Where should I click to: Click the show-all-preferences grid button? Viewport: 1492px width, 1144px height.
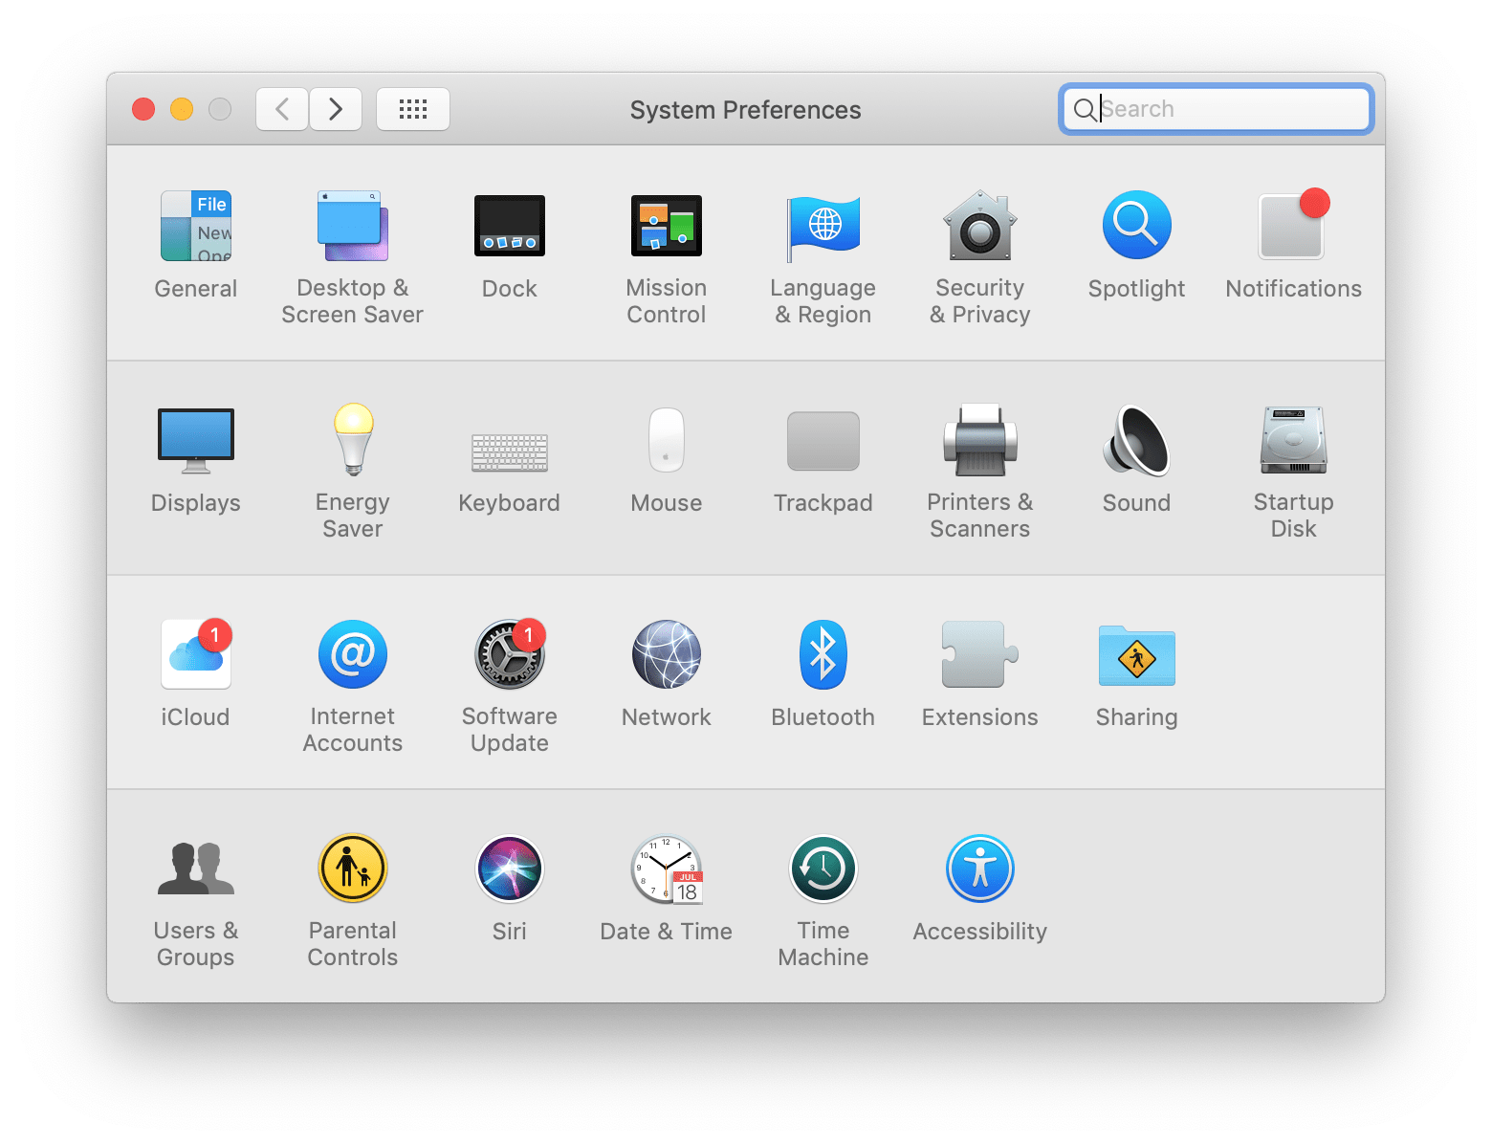click(413, 109)
